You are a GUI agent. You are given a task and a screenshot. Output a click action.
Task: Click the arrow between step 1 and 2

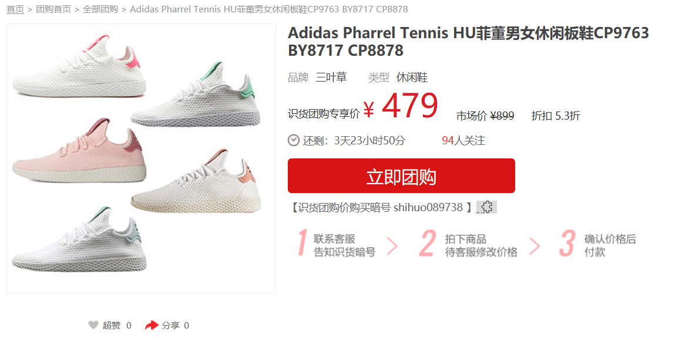tap(392, 246)
